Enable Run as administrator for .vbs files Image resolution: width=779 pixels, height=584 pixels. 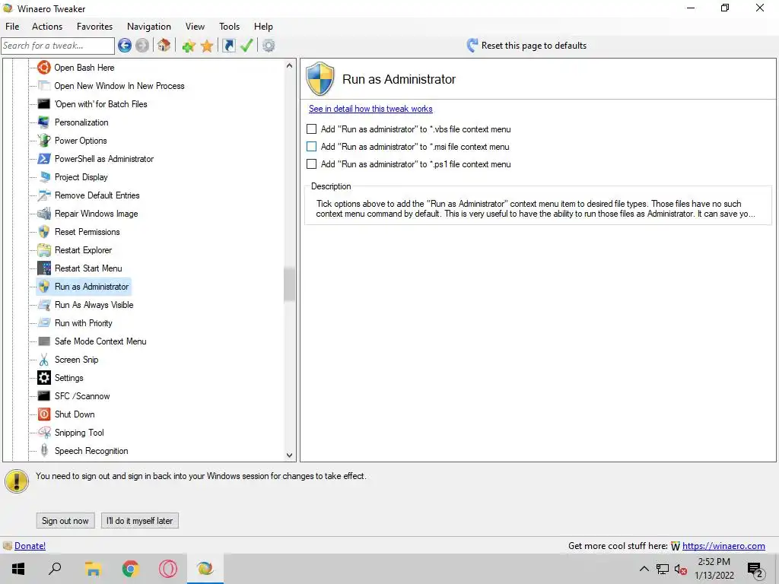point(311,129)
